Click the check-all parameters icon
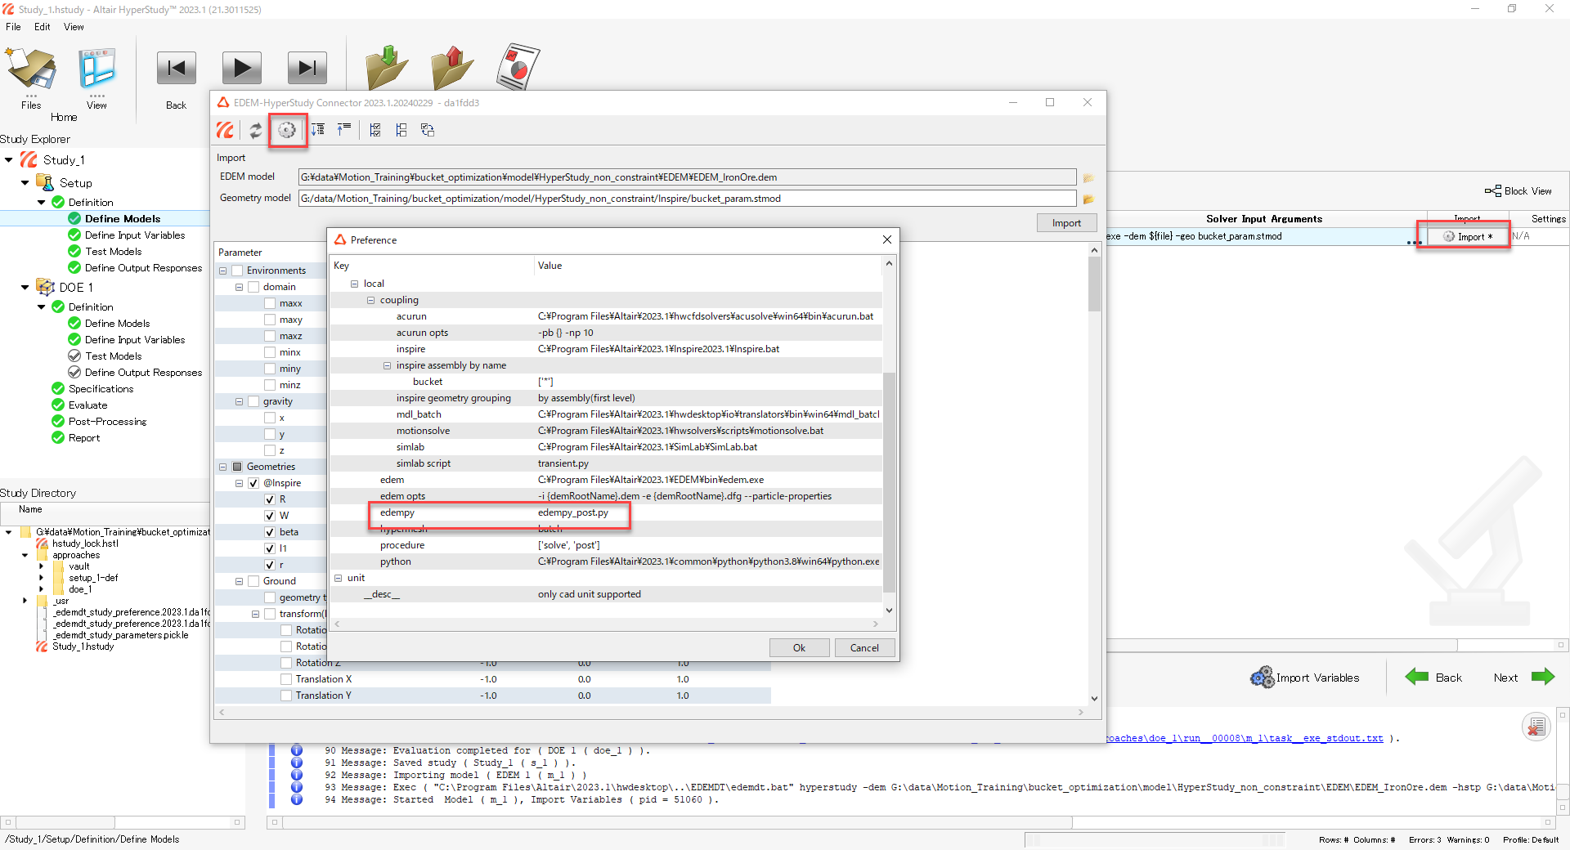This screenshot has width=1570, height=850. [375, 130]
